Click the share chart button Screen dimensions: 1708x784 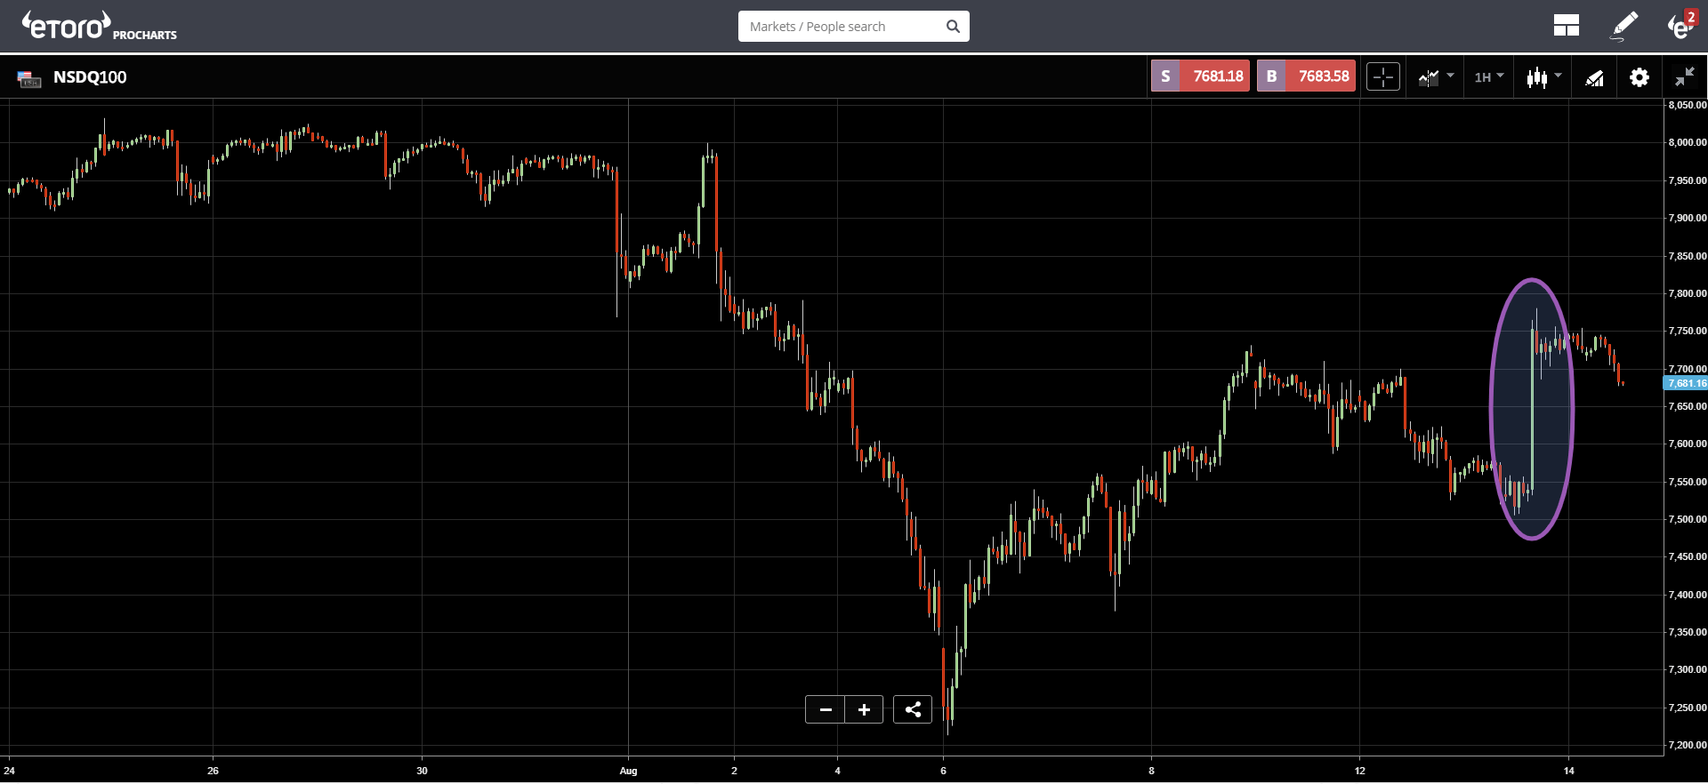click(x=913, y=709)
